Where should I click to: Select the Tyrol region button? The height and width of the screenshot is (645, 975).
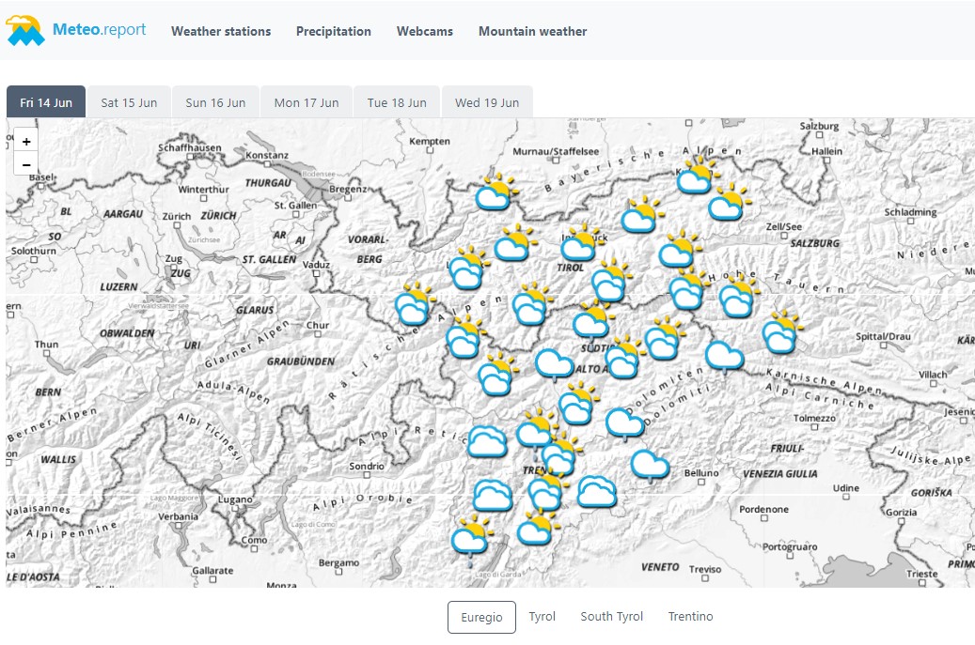click(543, 617)
